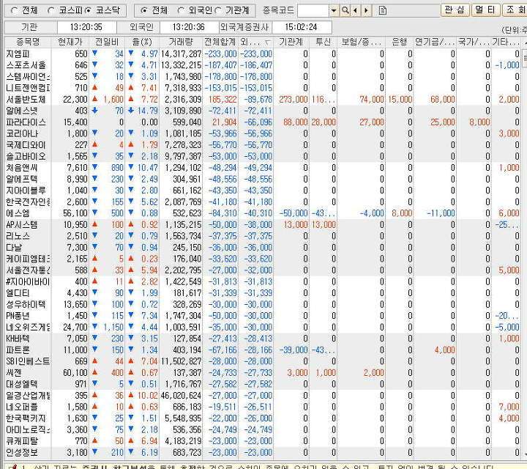Click the 종목코드 input field
Screen dimensions: 527x469
[x=313, y=10]
